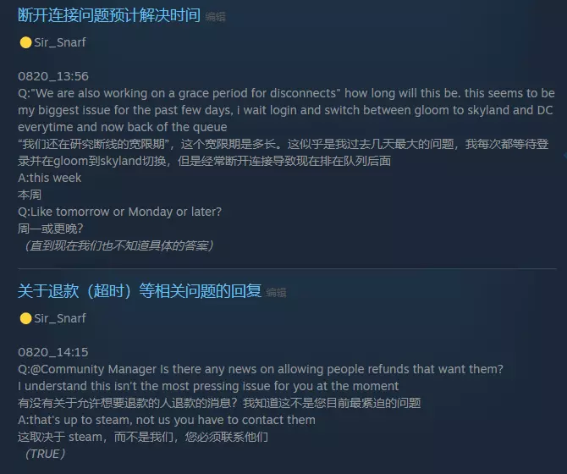The width and height of the screenshot is (567, 474).
Task: Click the answer "that's up to steam" line
Action: [167, 420]
